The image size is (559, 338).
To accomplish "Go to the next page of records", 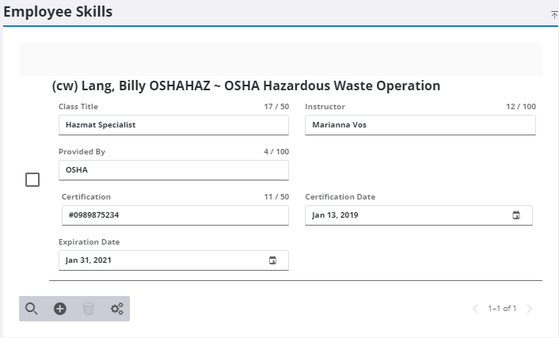I will (530, 309).
